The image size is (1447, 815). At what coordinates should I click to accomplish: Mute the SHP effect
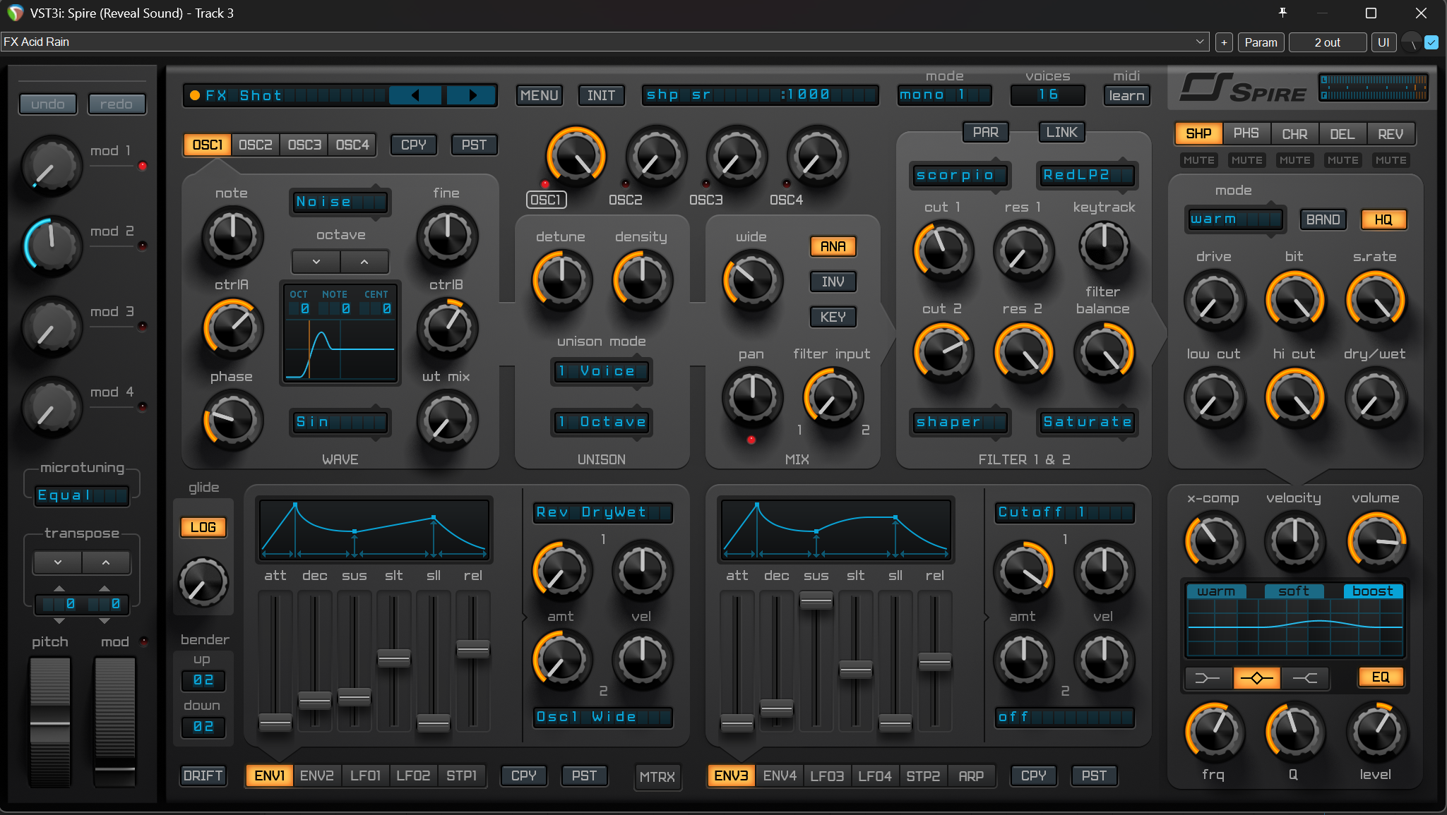[1198, 160]
